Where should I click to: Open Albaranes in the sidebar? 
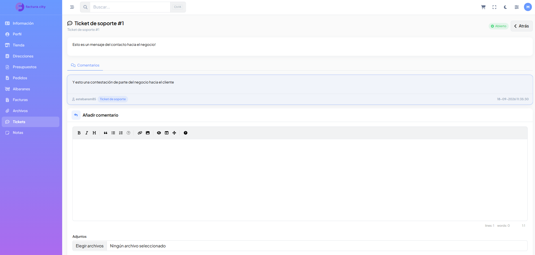click(x=31, y=89)
